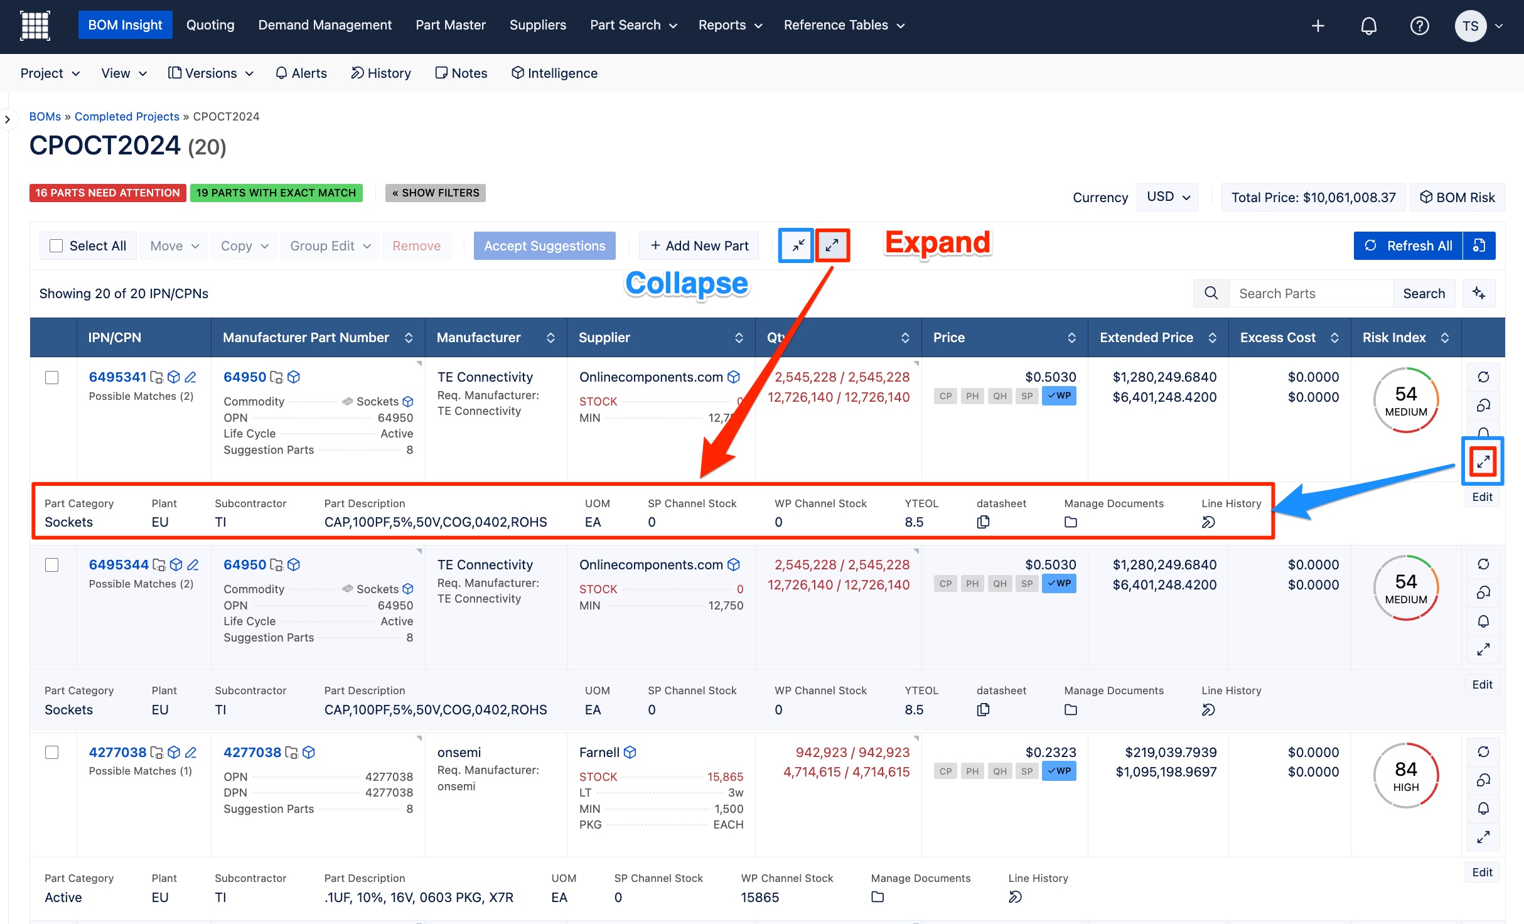1524x924 pixels.
Task: Toggle the CP price source on row 6495341
Action: [x=945, y=396]
